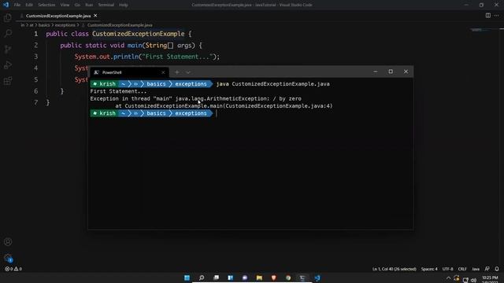Screen dimensions: 504x283
Task: Open the volume control in system tray
Action: (473, 280)
